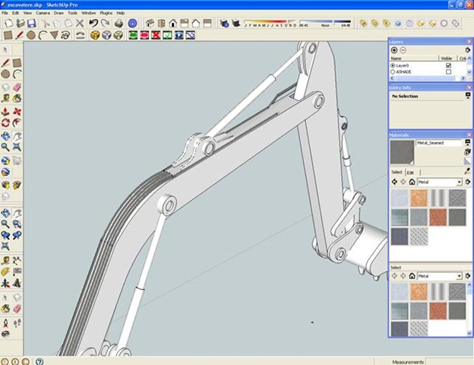Click the Add Layer plus icon
The width and height of the screenshot is (474, 365).
[x=393, y=49]
